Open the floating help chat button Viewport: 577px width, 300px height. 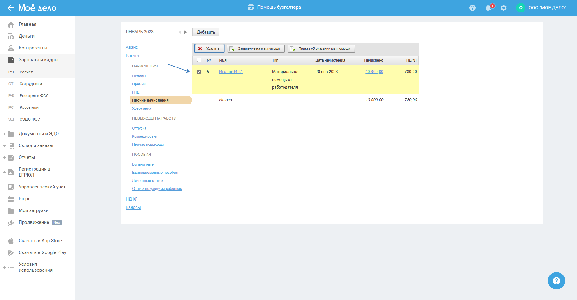click(556, 281)
